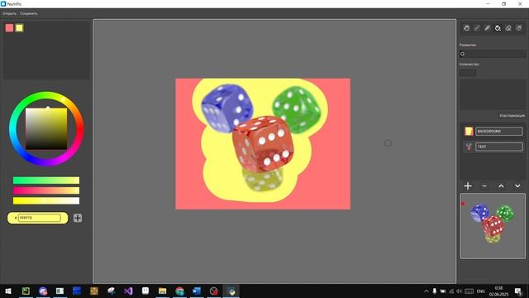Open ENG language switcher in tray

pyautogui.click(x=481, y=291)
